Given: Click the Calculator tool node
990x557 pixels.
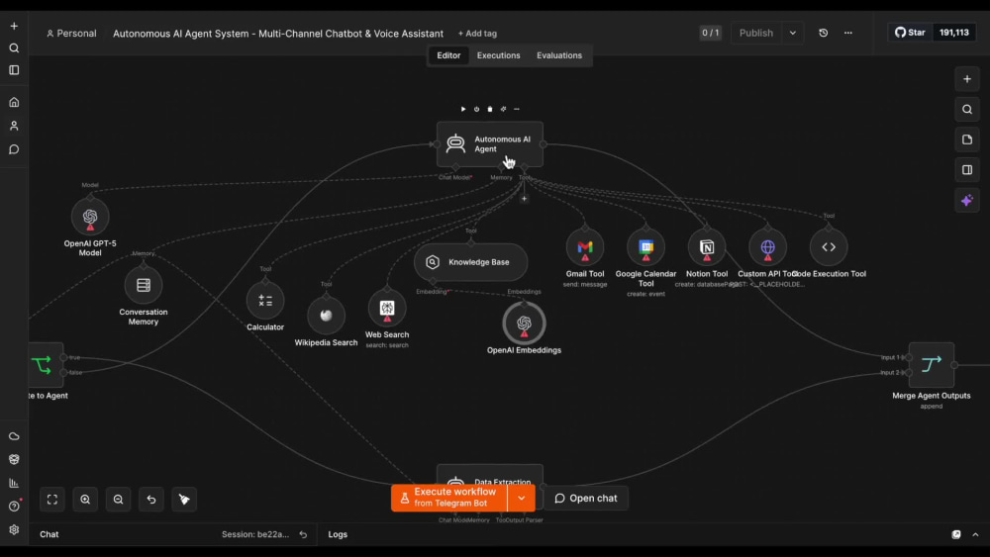Looking at the screenshot, I should coord(265,300).
